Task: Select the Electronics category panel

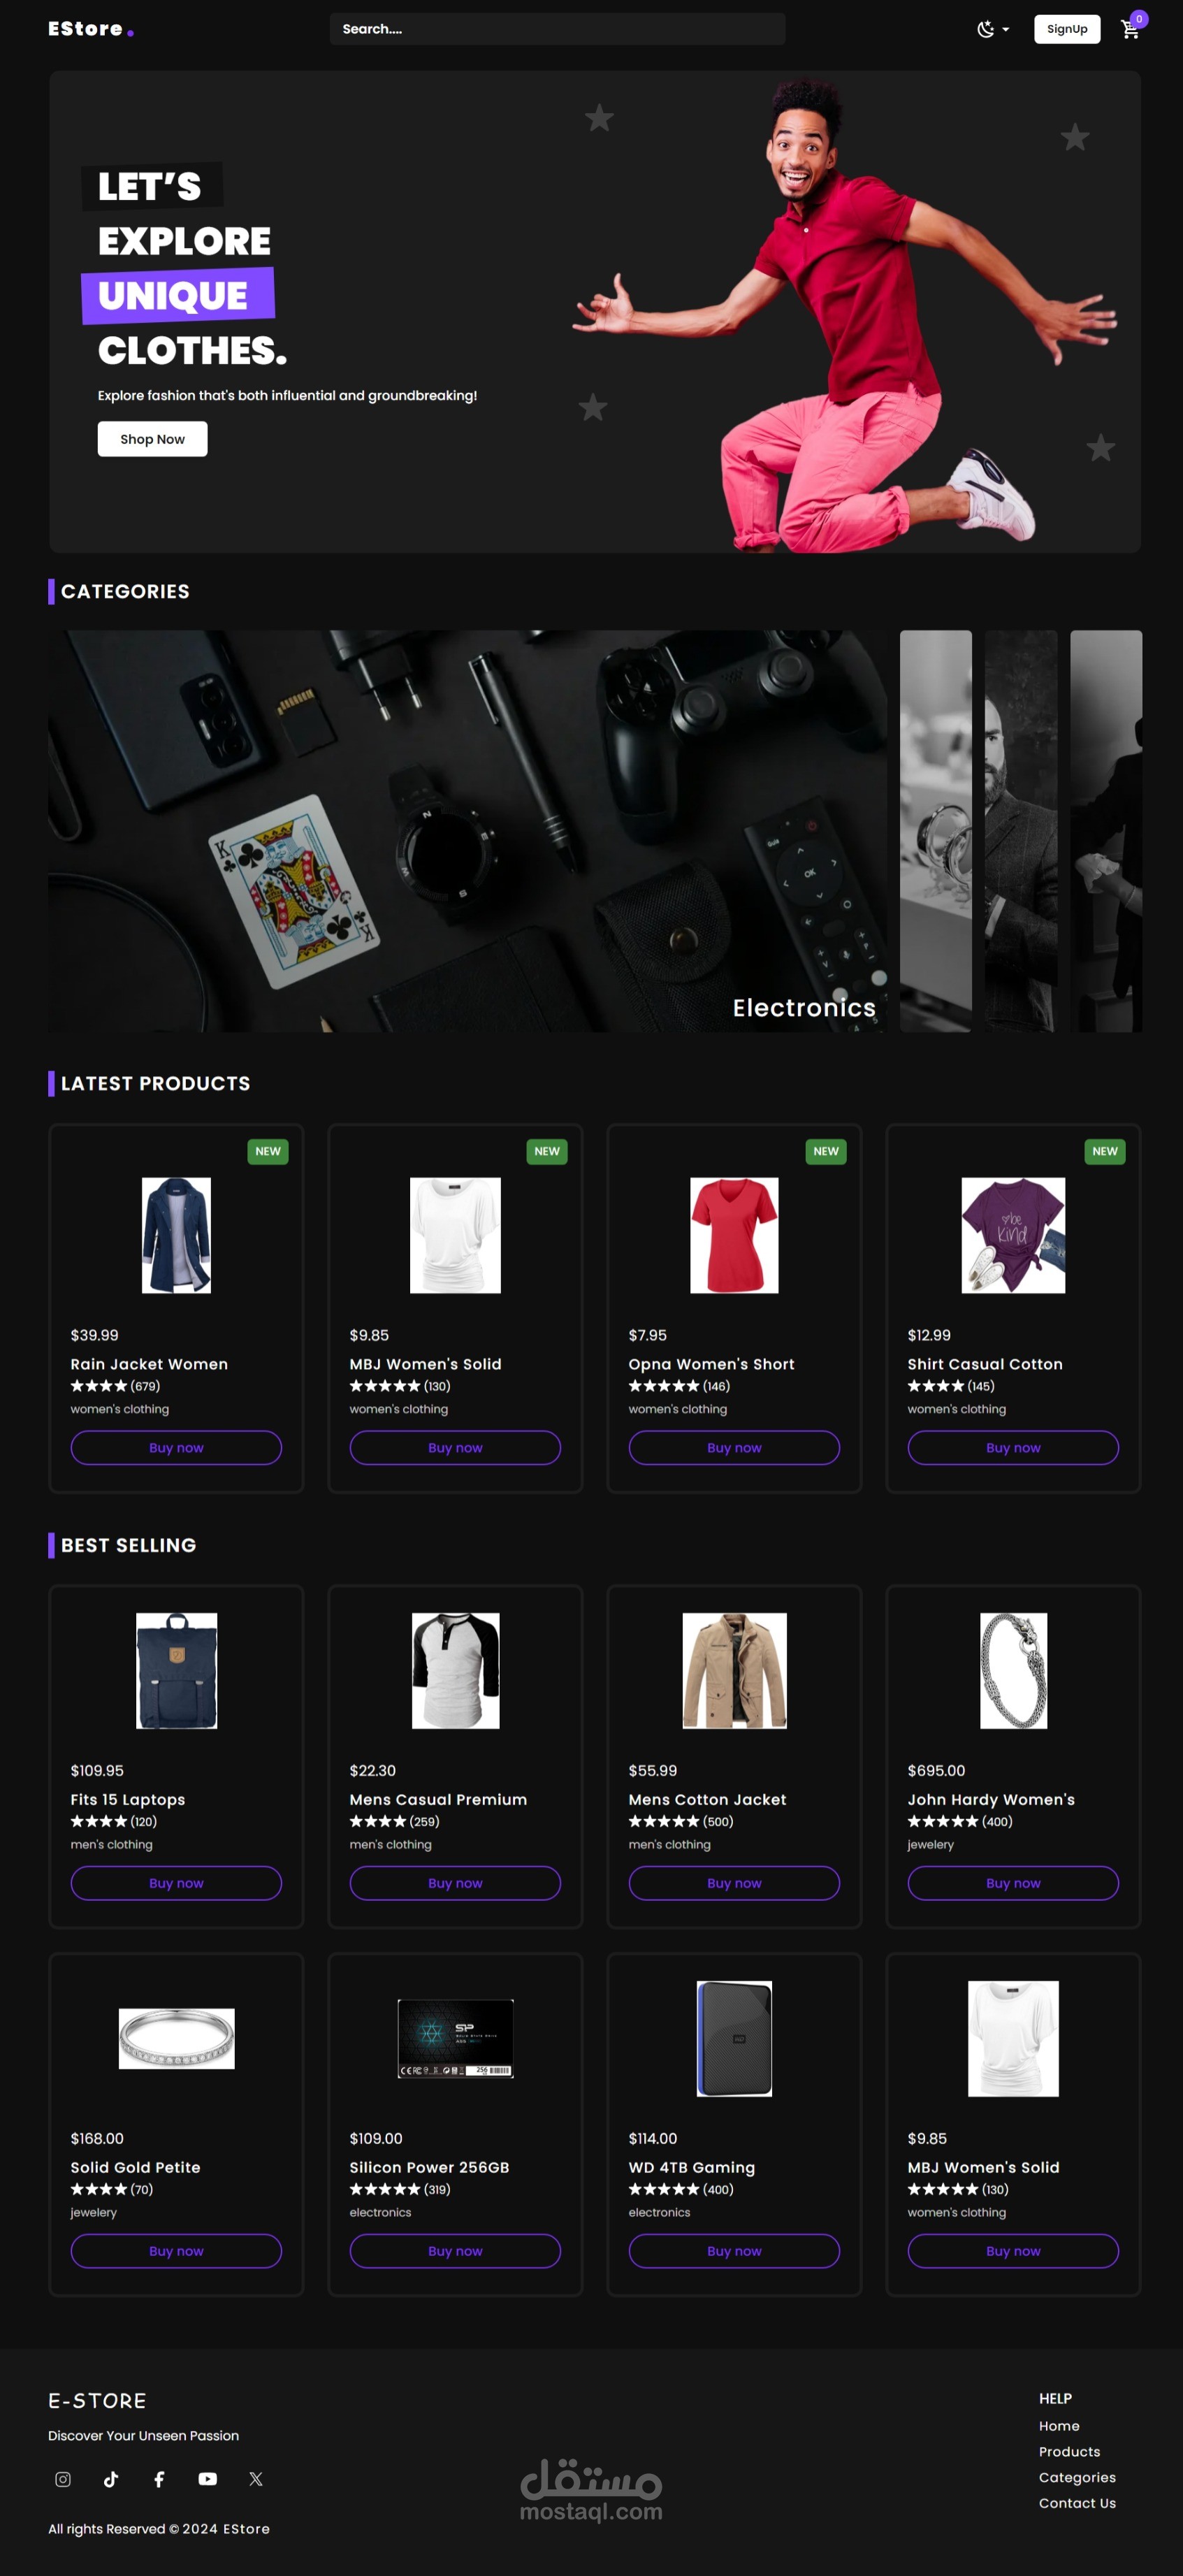Action: pos(467,830)
